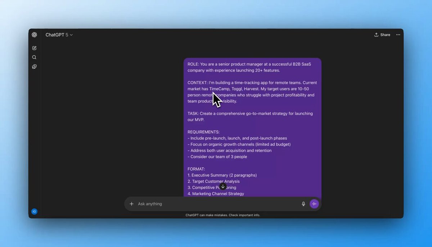Click '- Include pre-launch, launch, and post-launch phases'
The width and height of the screenshot is (432, 247).
pyautogui.click(x=237, y=138)
